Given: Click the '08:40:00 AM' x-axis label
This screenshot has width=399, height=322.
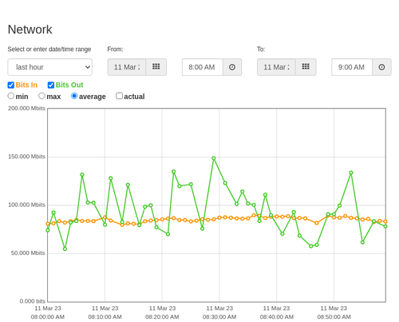Looking at the screenshot, I should click(277, 317).
